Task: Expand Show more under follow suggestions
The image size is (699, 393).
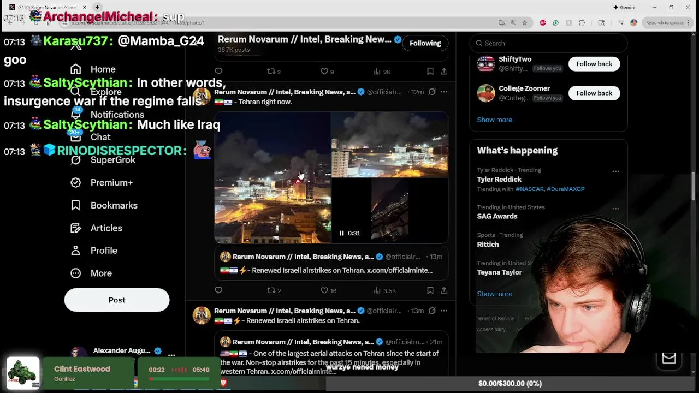Action: pos(495,120)
